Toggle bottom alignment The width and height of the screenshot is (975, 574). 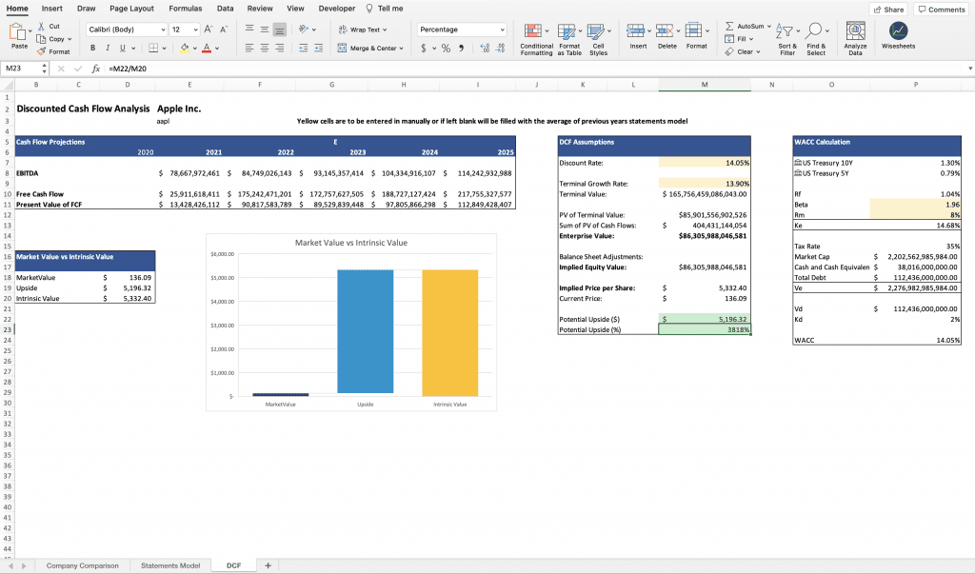click(x=280, y=30)
